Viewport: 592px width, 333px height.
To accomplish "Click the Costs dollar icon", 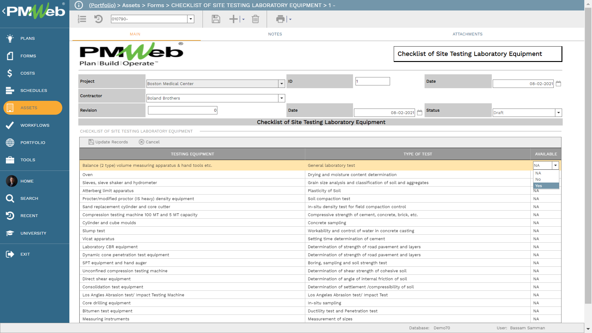I will click(x=10, y=73).
